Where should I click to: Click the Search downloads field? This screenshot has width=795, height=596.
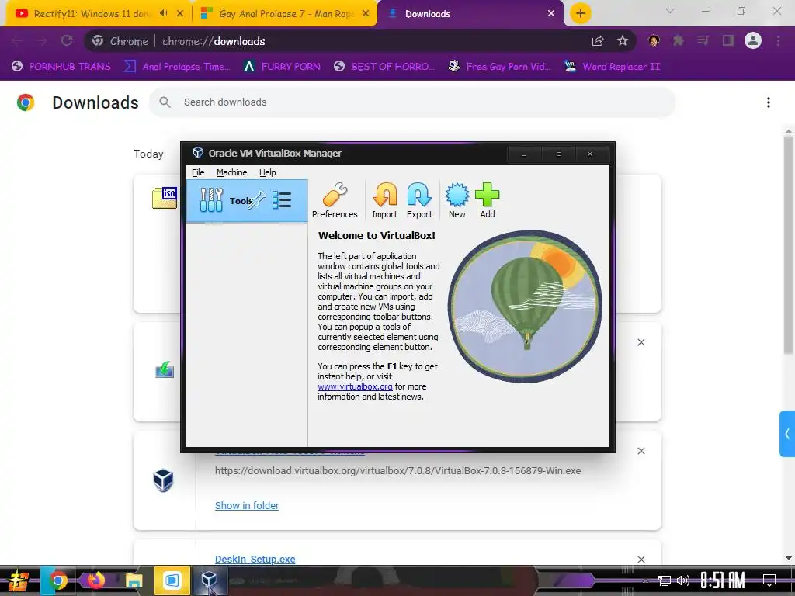pos(412,102)
